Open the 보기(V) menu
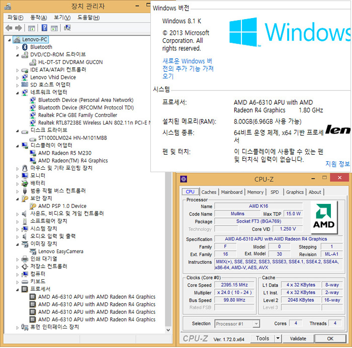Image resolution: width=352 pixels, height=348 pixels. (62, 18)
